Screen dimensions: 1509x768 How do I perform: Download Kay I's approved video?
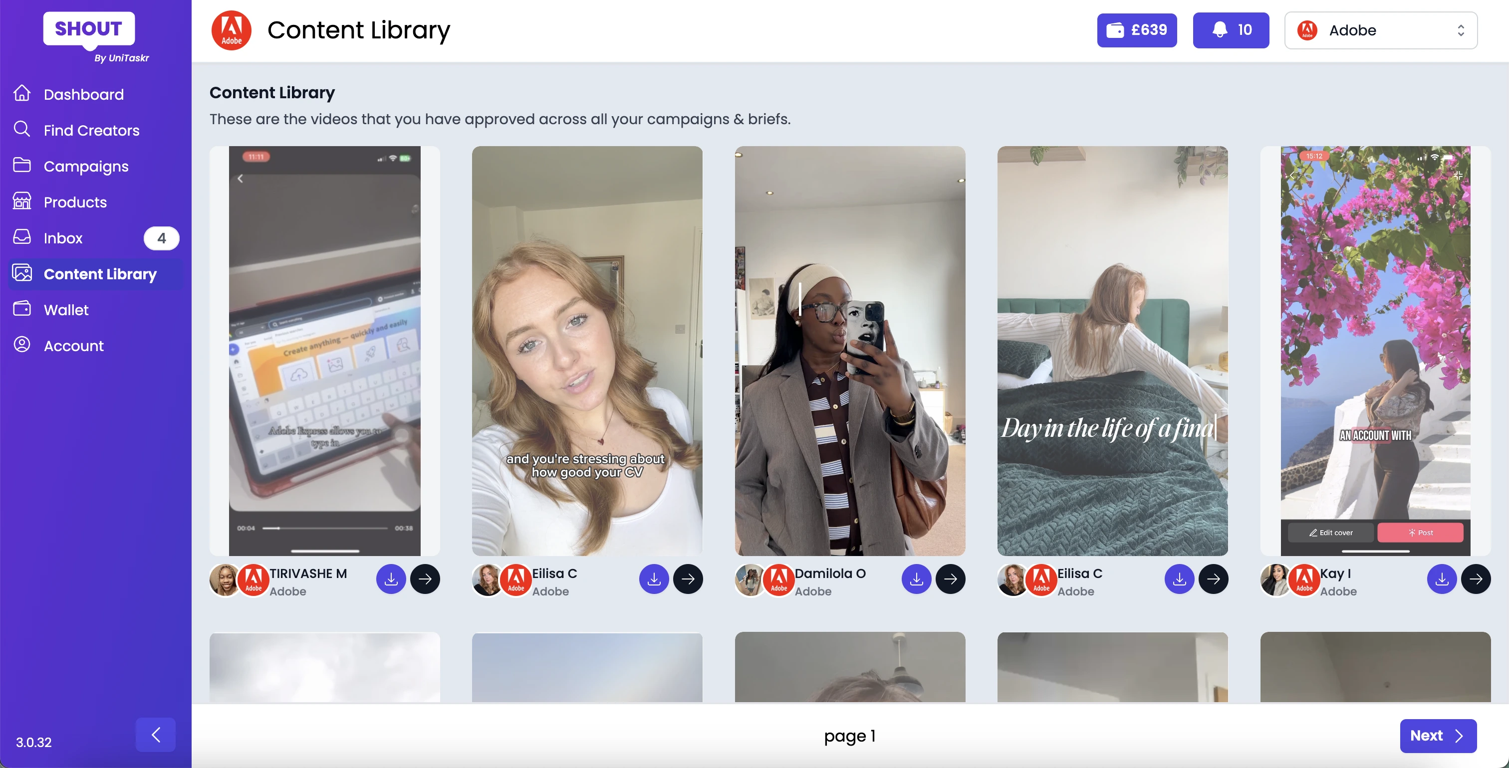(x=1442, y=579)
